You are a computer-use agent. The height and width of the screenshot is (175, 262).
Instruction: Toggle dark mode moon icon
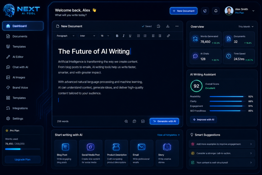[x=205, y=11]
